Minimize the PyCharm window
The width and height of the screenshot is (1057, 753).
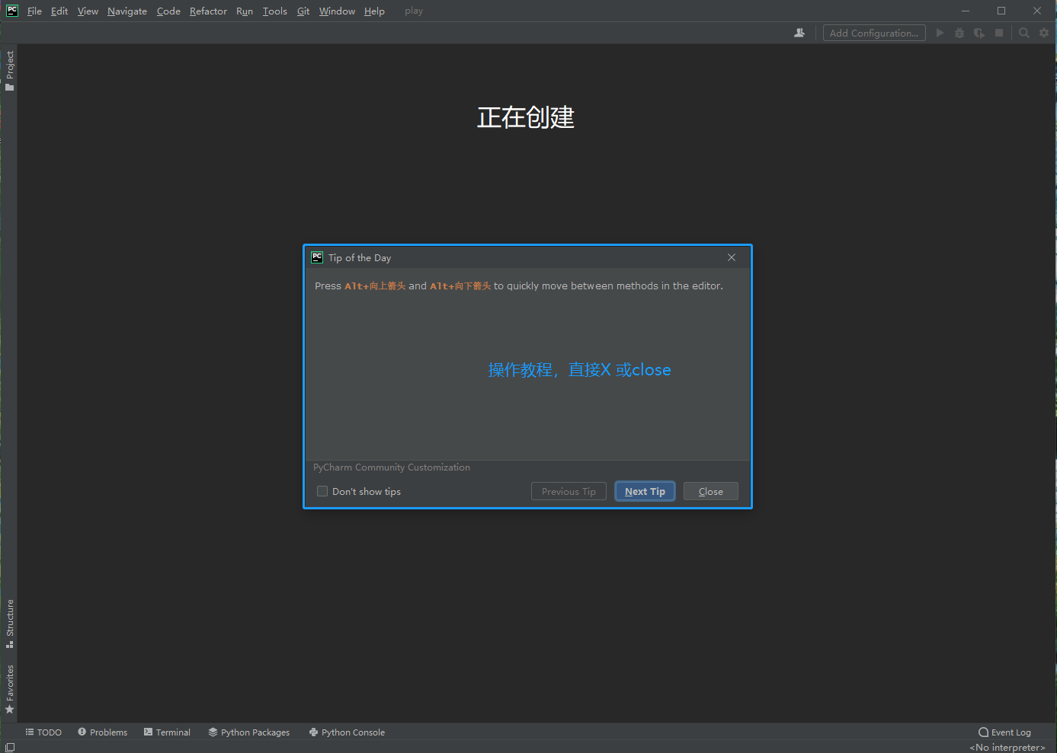[x=966, y=11]
